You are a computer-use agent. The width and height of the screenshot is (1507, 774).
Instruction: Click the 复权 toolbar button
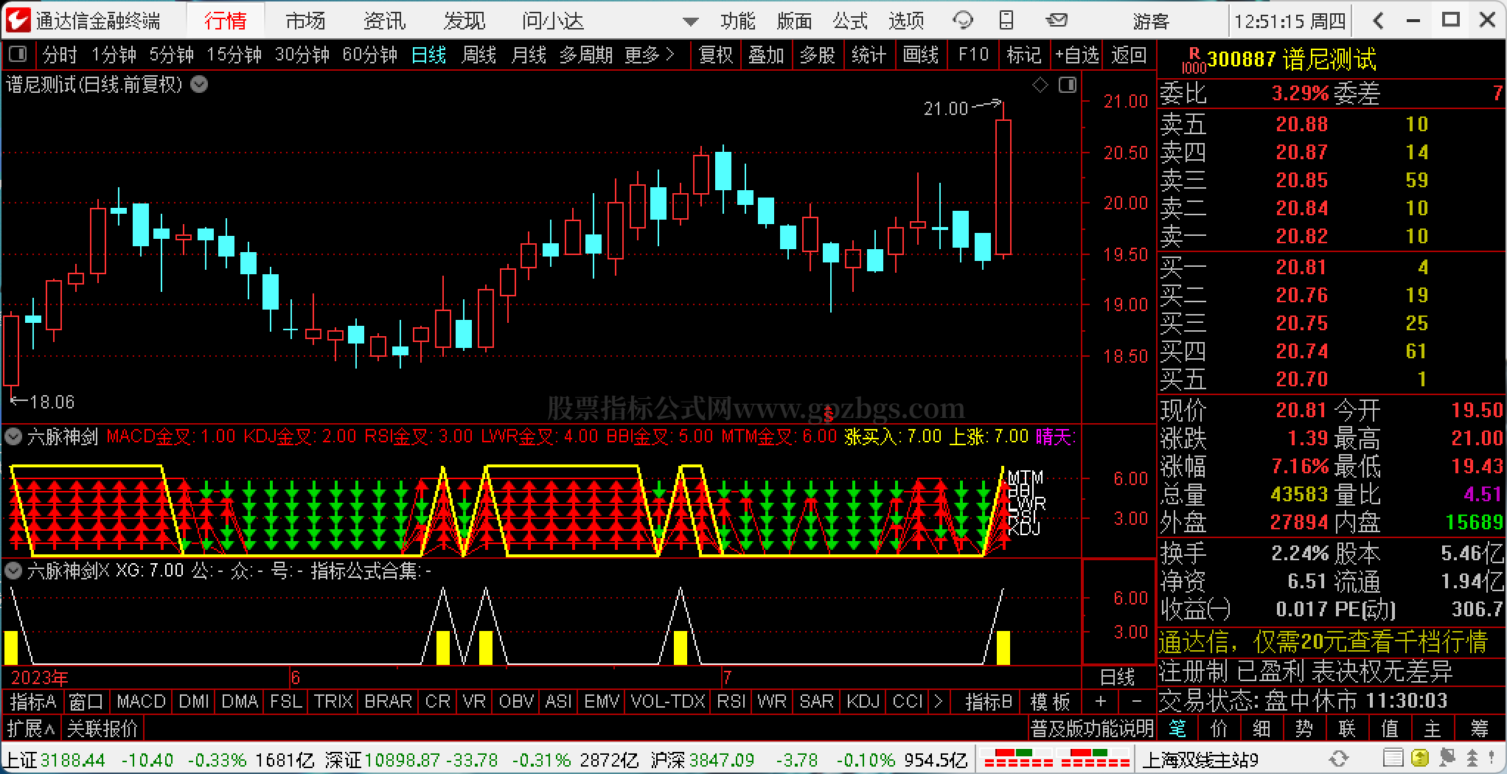(x=715, y=55)
